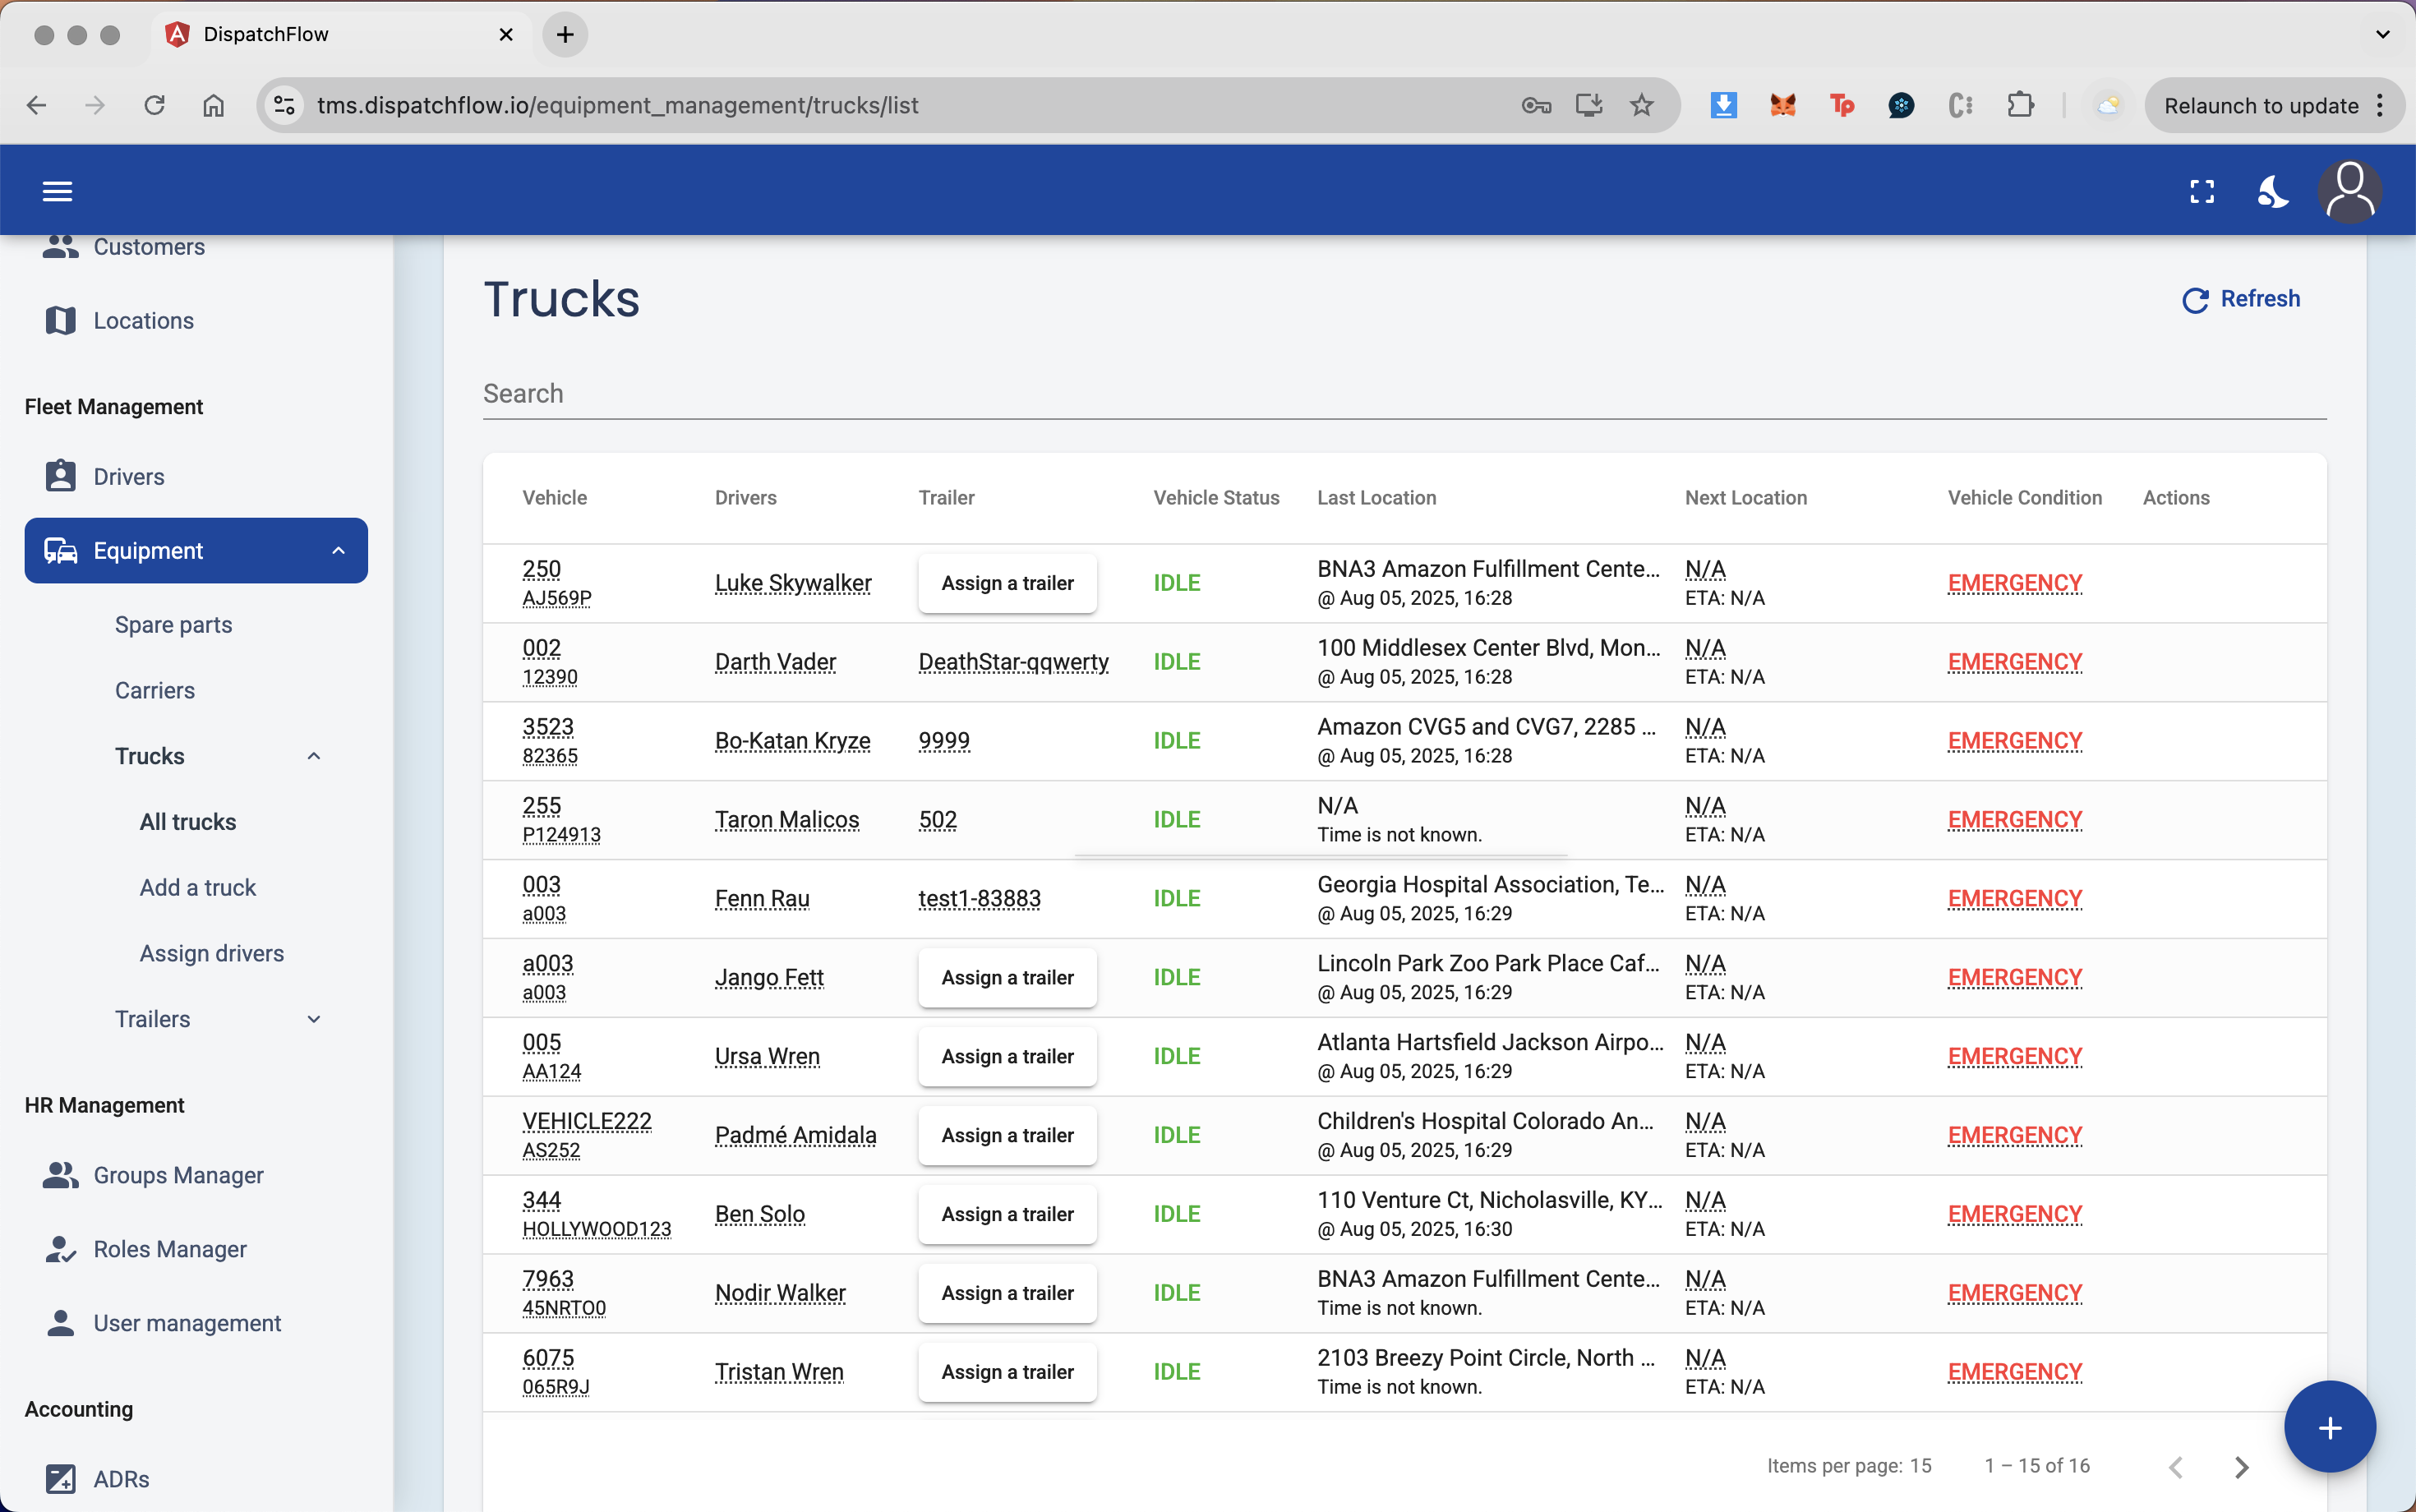This screenshot has width=2416, height=1512.
Task: Open the user profile menu
Action: point(2350,190)
